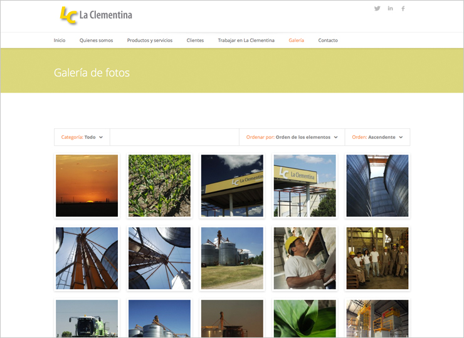Viewport: 464px width, 338px height.
Task: Go to the Contacto page
Action: pos(328,40)
